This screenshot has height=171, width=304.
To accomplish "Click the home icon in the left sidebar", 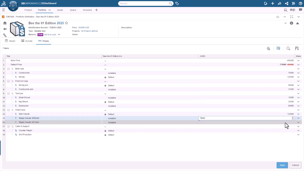I will [x=5, y=23].
